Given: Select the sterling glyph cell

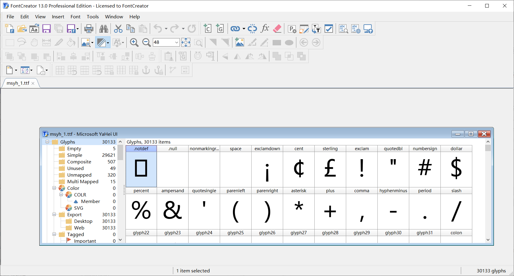Looking at the screenshot, I should pyautogui.click(x=330, y=166).
